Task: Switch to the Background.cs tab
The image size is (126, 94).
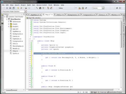Action: [72, 15]
